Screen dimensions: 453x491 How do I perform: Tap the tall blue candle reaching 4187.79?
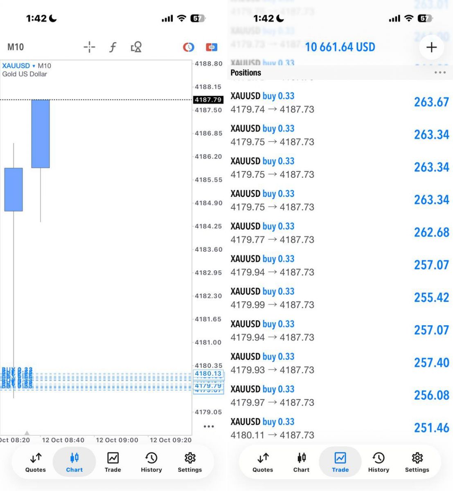tap(41, 134)
